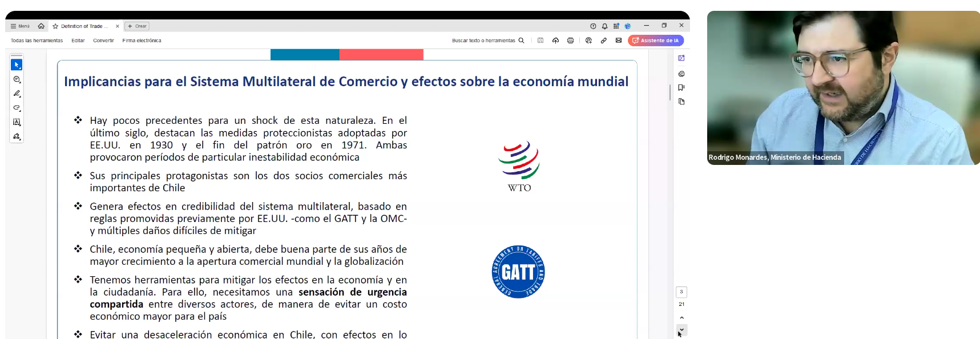Upload file to cloud storage
The height and width of the screenshot is (339, 980).
(555, 41)
